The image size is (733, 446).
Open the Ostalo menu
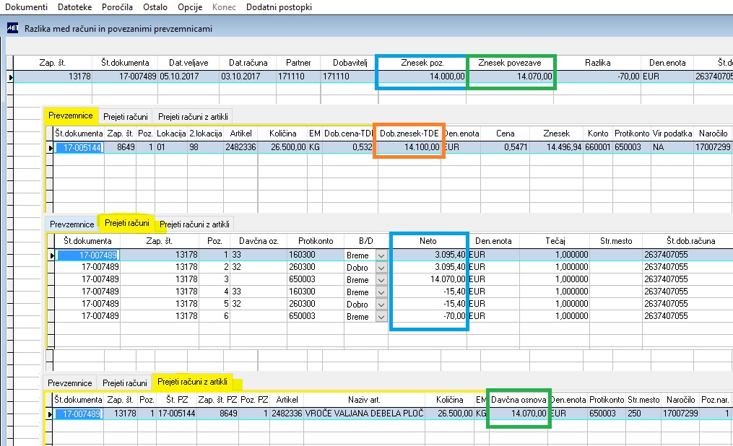[x=155, y=7]
